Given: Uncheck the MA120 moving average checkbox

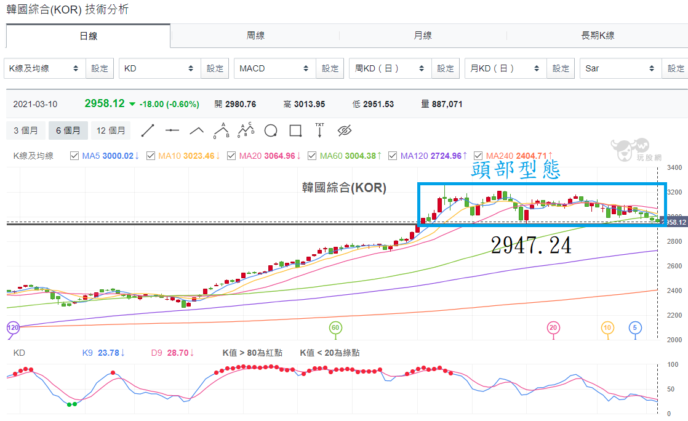Looking at the screenshot, I should click(393, 156).
